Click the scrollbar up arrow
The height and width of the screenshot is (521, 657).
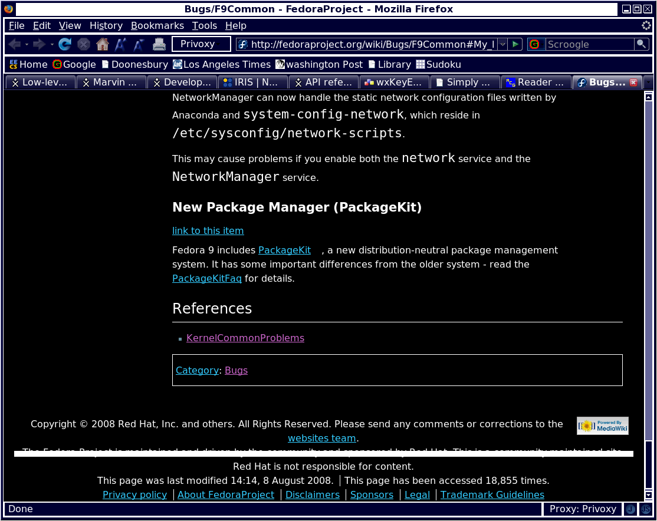tap(648, 97)
